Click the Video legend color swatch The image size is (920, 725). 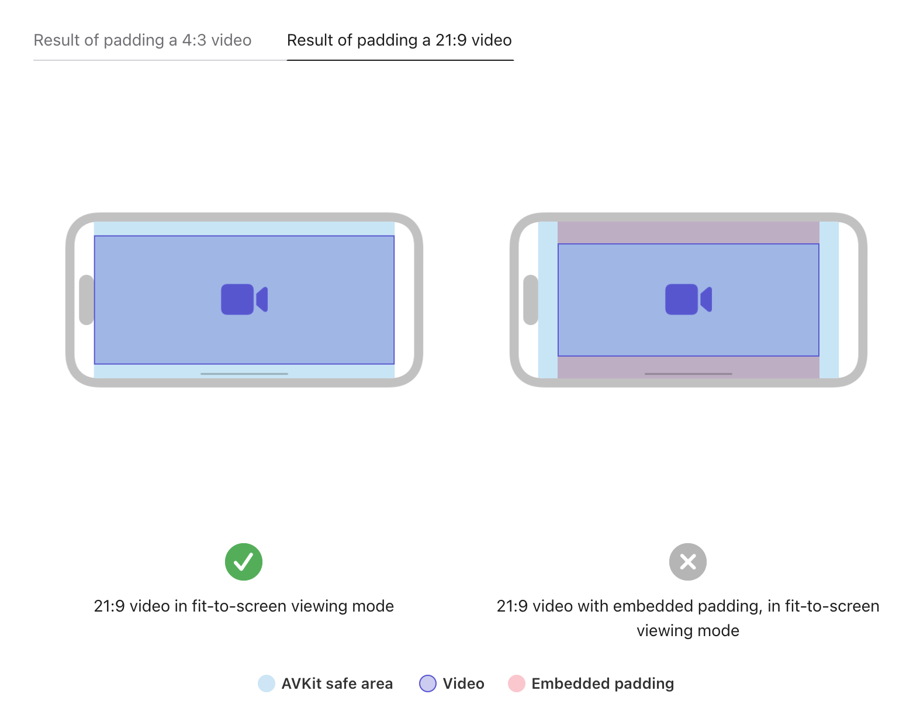pyautogui.click(x=428, y=683)
